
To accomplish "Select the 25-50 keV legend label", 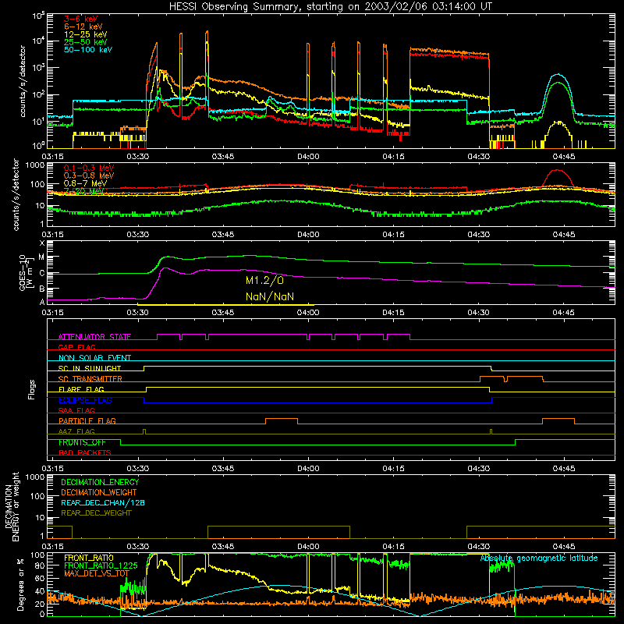I will [86, 42].
